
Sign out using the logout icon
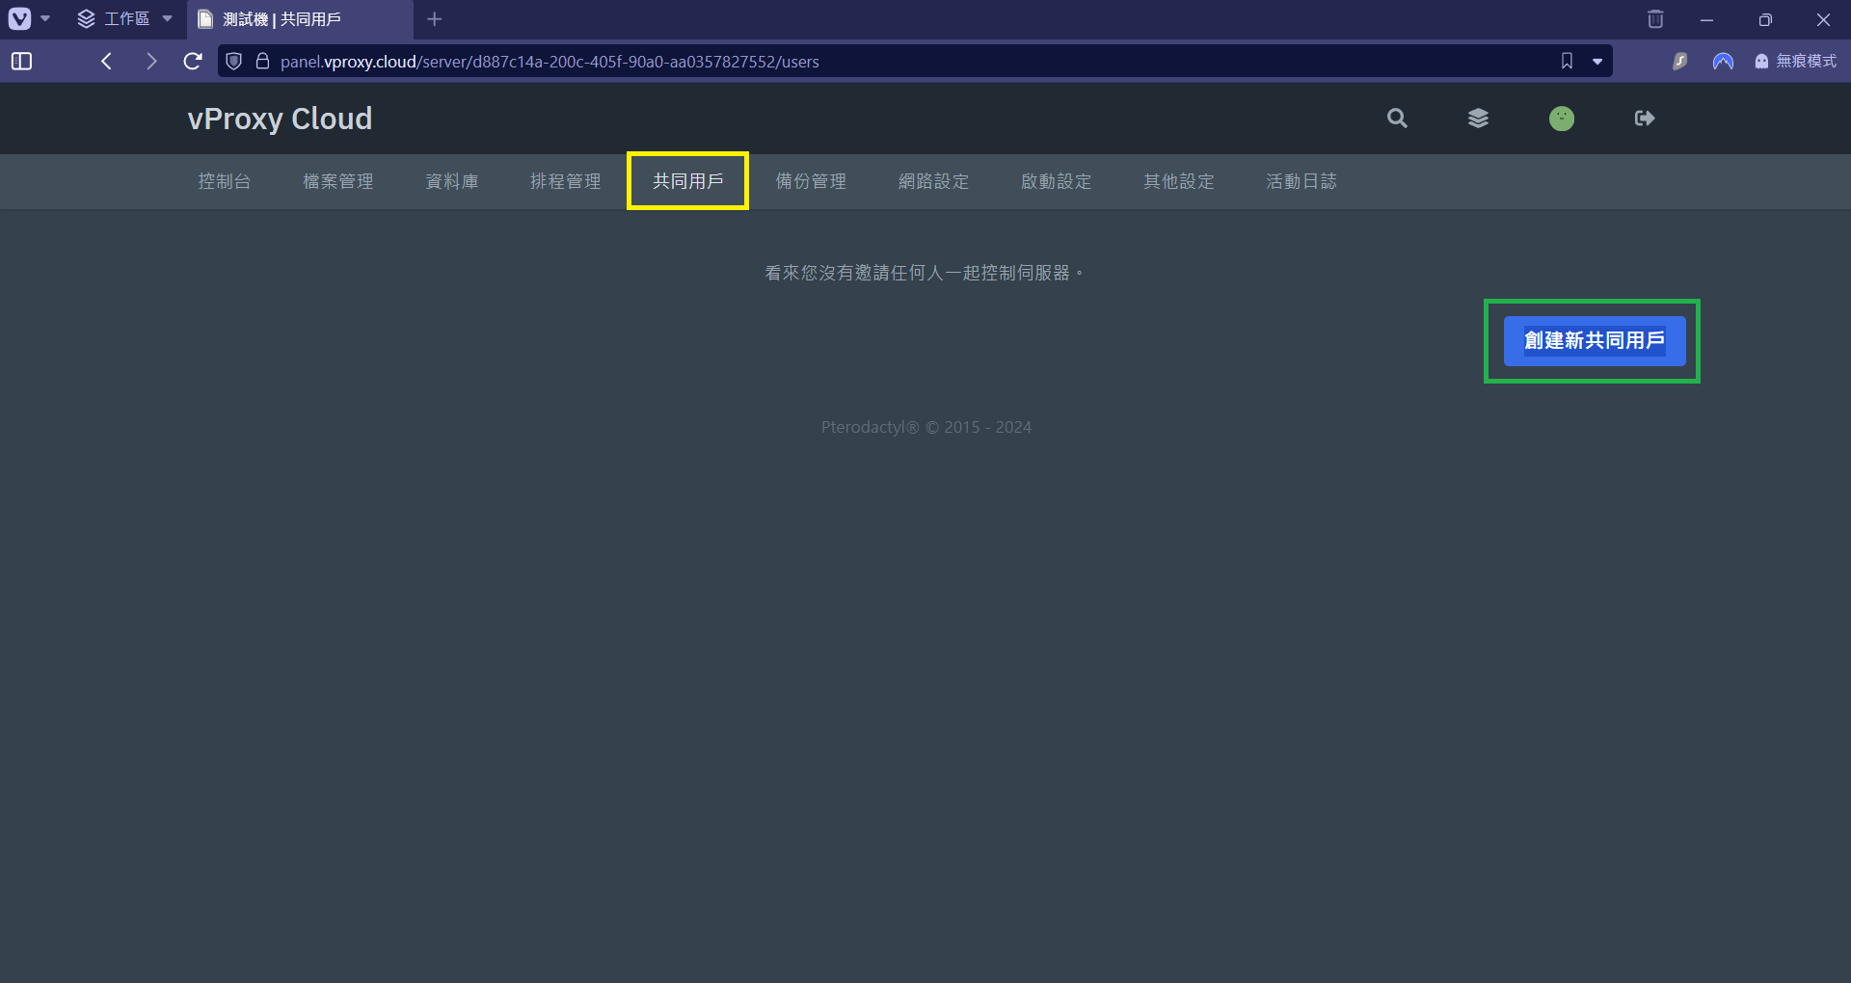pyautogui.click(x=1644, y=119)
